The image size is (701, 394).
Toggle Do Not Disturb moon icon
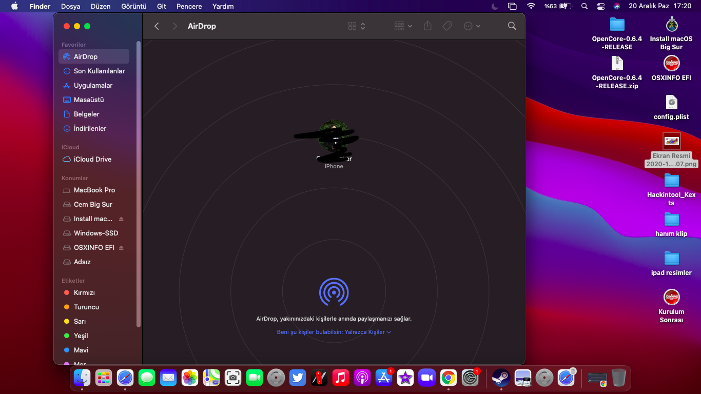(x=495, y=6)
